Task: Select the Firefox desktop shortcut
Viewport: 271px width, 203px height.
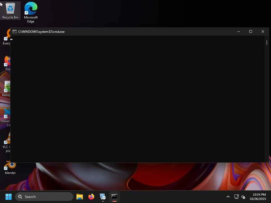Action: (7, 63)
